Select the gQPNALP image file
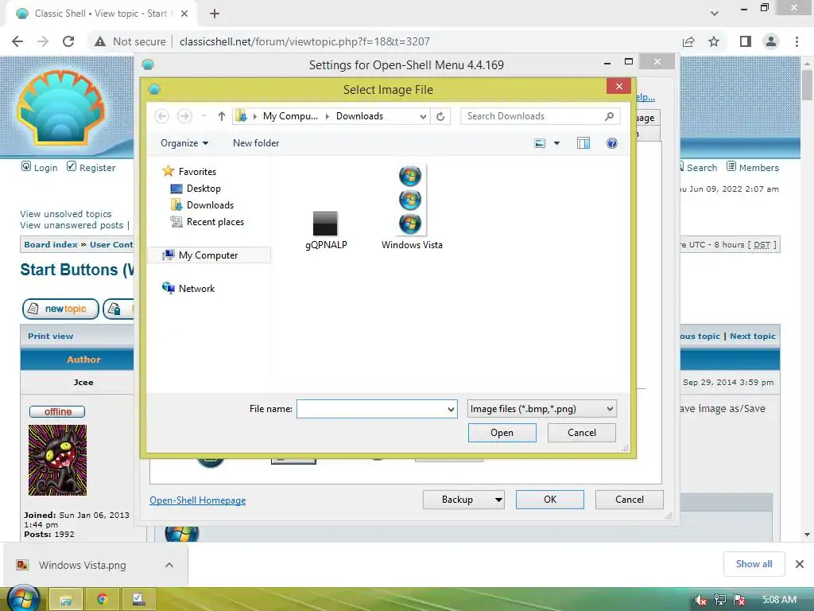Image resolution: width=814 pixels, height=611 pixels. (x=325, y=231)
